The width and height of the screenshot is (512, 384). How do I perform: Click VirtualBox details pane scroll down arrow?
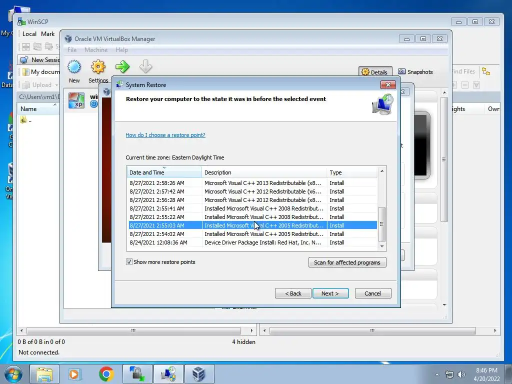(x=444, y=304)
